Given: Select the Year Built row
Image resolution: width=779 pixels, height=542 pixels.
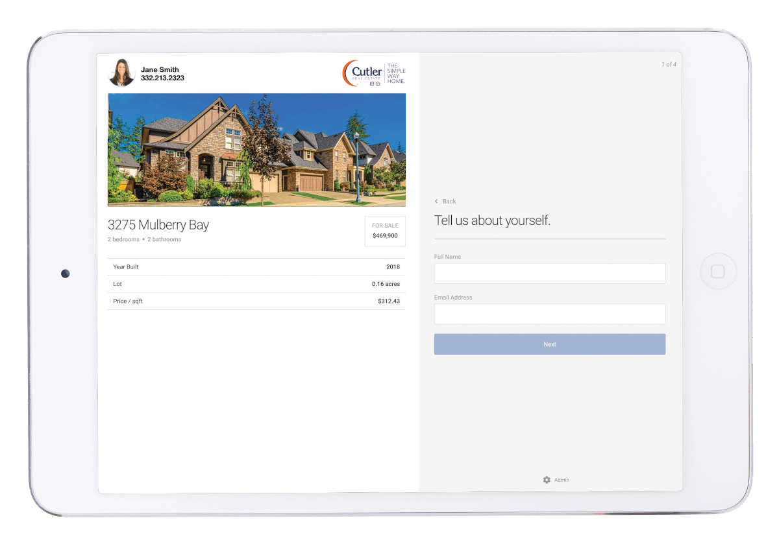Looking at the screenshot, I should [x=256, y=266].
